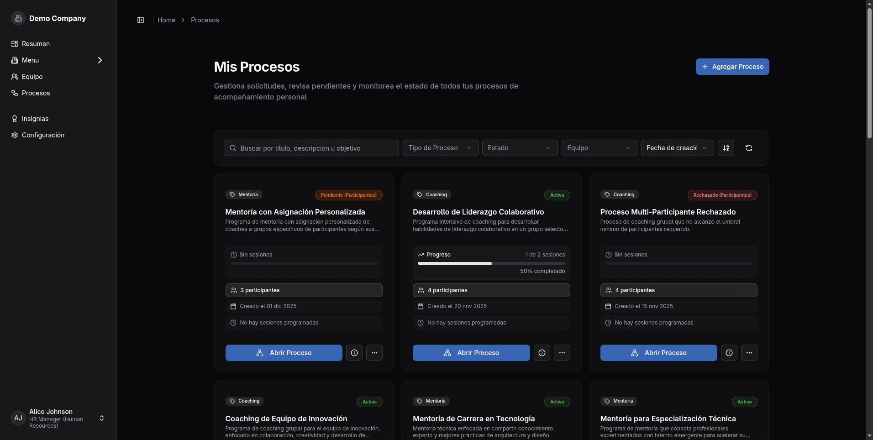Open more options for Desarrollo de Liderazgo Colaborativo
Viewport: 873px width, 440px height.
[x=562, y=353]
